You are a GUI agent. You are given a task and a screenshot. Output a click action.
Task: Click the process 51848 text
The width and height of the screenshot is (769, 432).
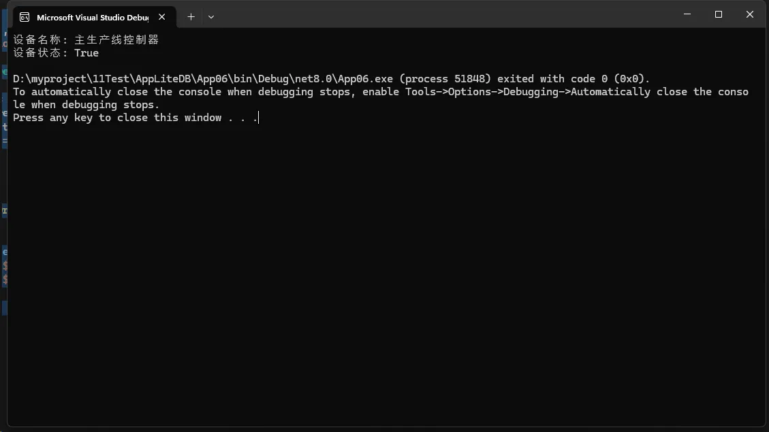click(451, 79)
